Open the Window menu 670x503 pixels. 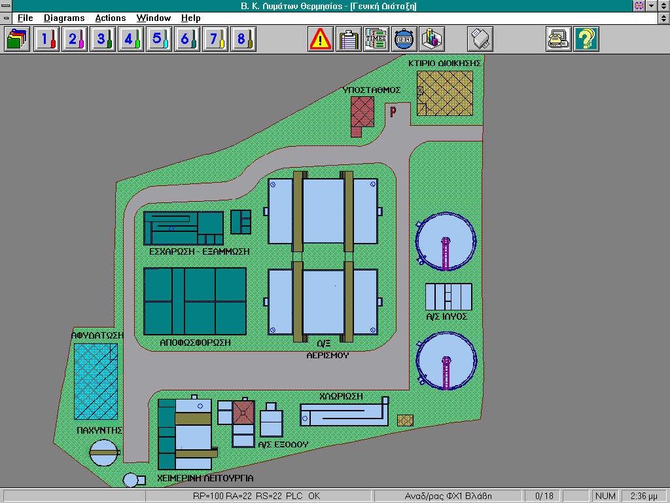coord(153,18)
